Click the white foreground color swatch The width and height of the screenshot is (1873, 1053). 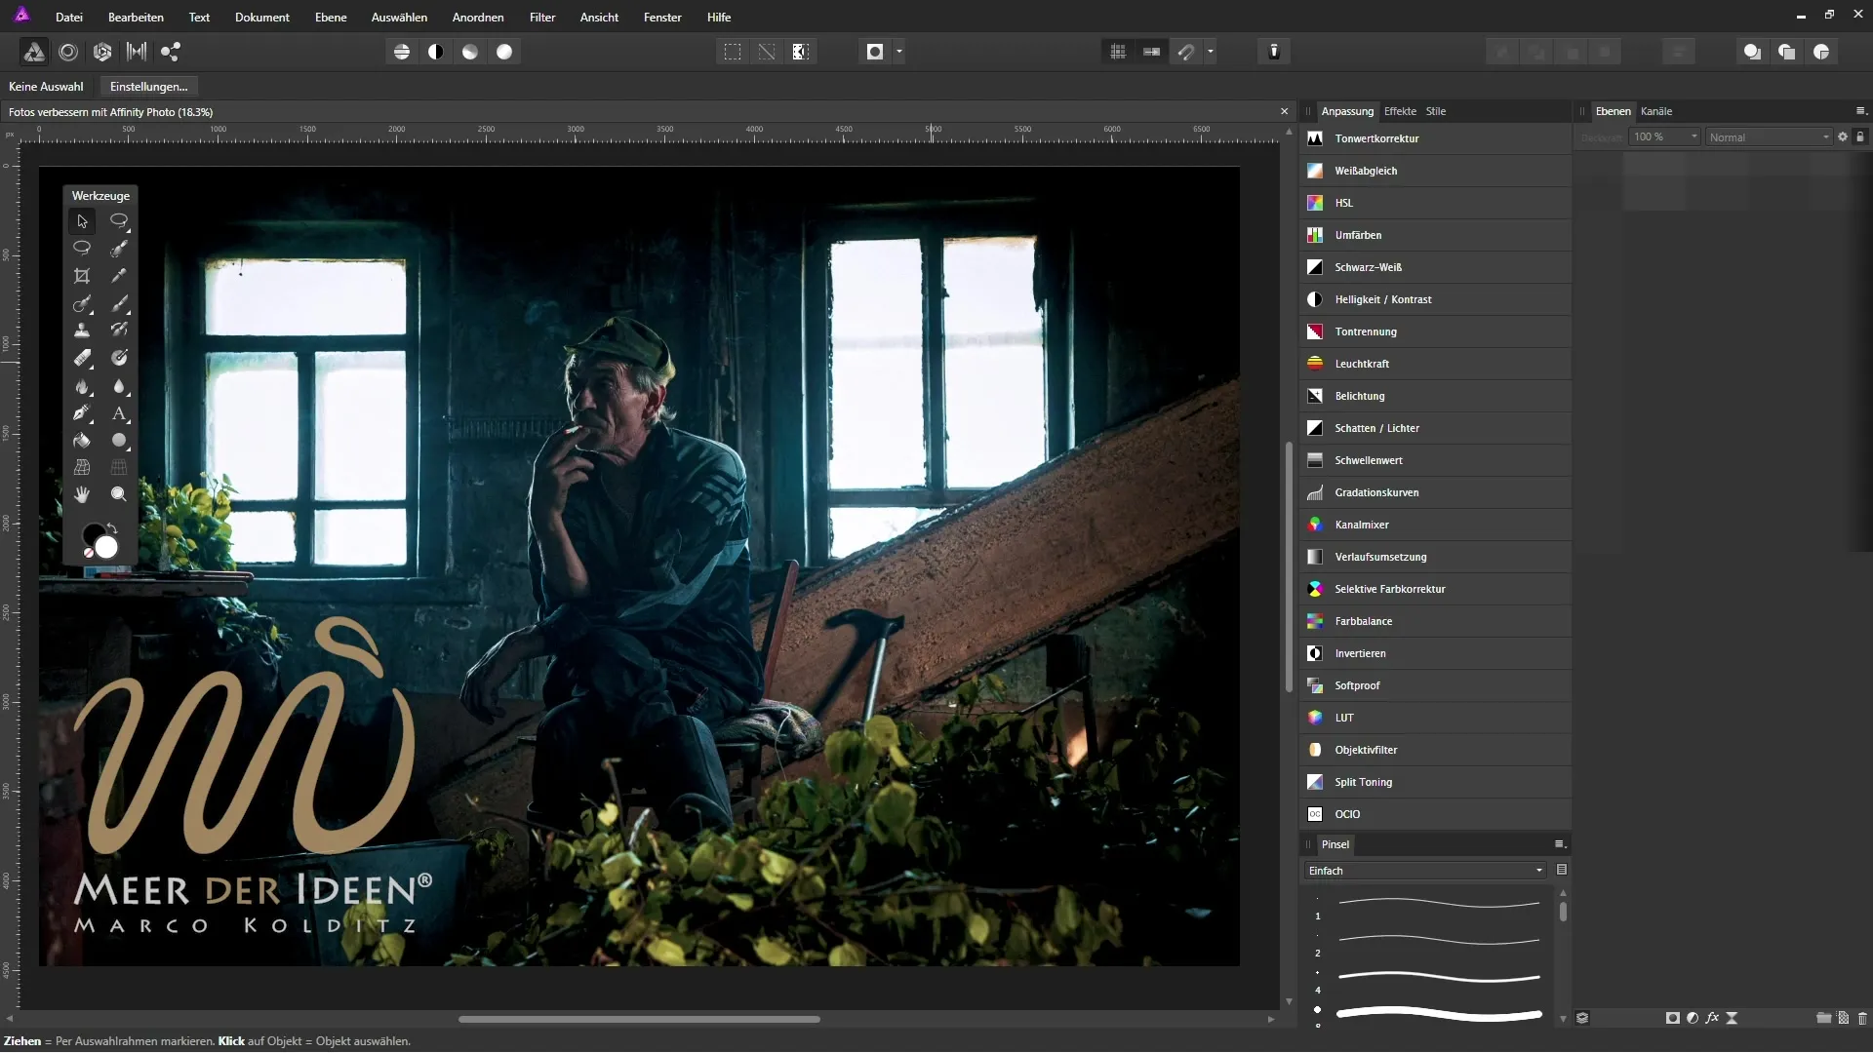tap(106, 548)
